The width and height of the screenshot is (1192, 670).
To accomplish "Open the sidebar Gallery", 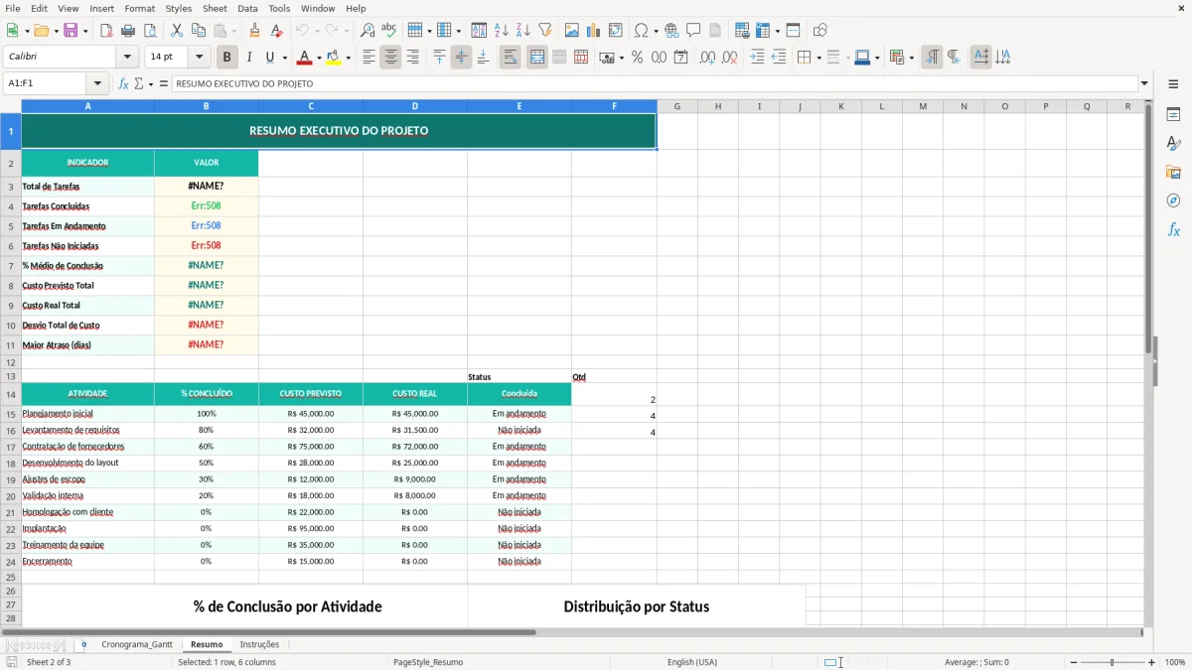I will [1173, 172].
